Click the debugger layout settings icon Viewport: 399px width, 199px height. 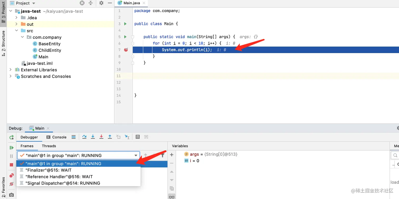(74, 137)
